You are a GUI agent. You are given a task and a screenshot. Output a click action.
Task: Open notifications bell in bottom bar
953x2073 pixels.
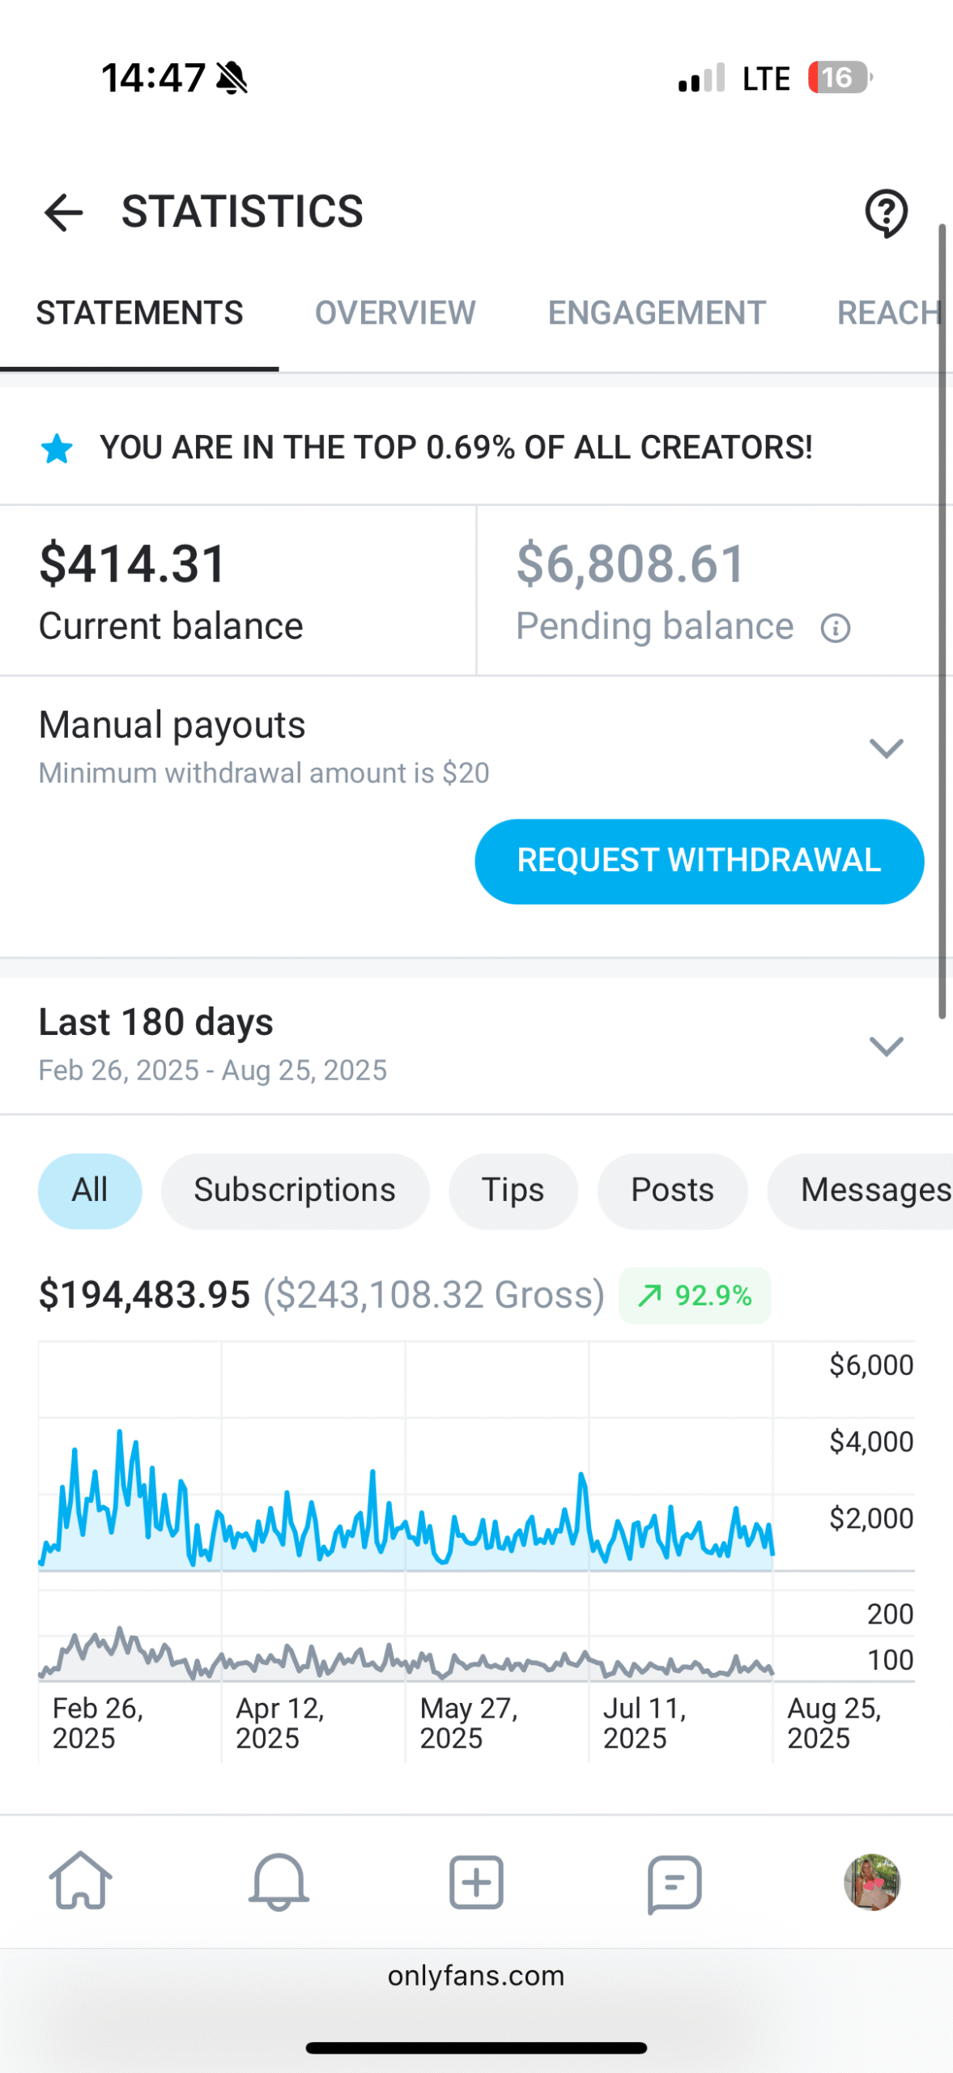tap(279, 1881)
